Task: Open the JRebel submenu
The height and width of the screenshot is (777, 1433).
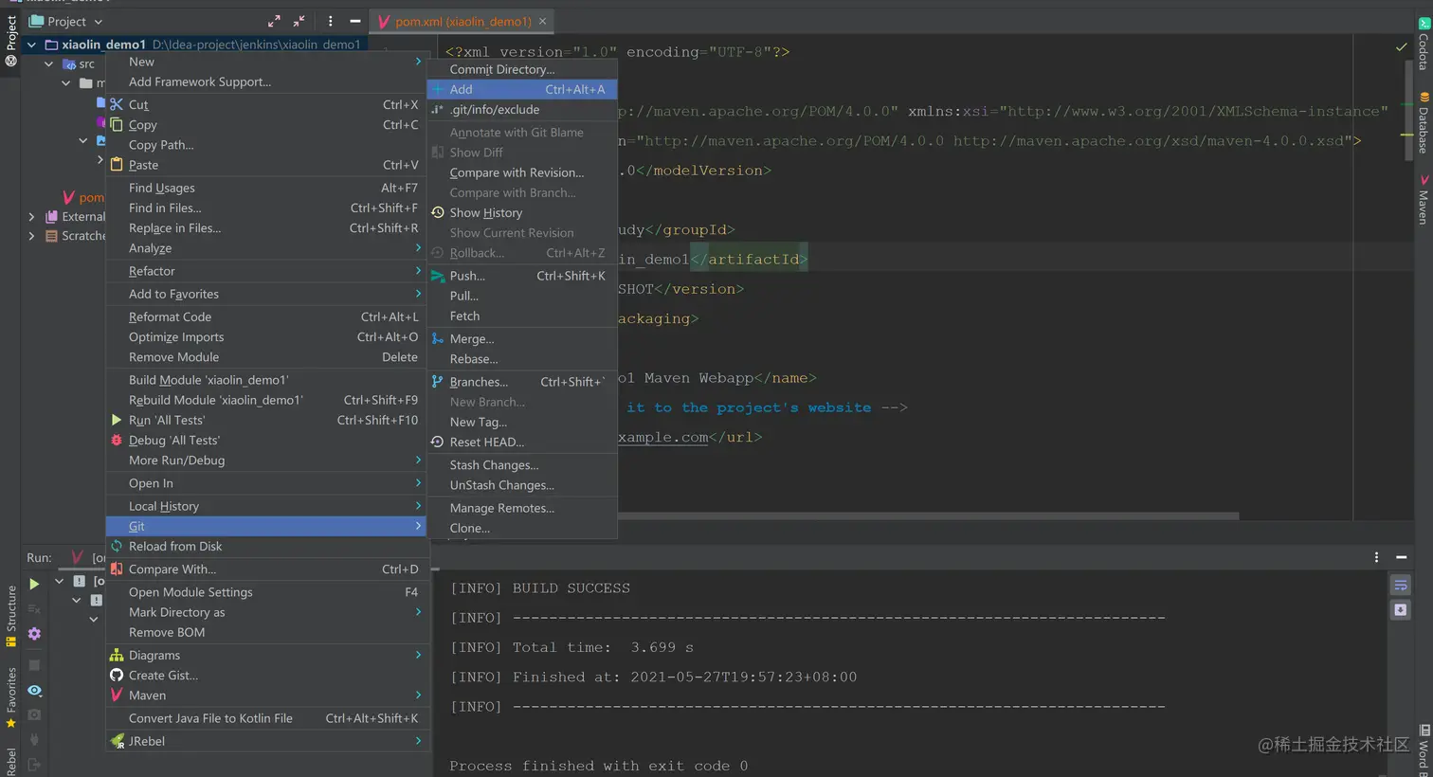Action: [x=265, y=741]
